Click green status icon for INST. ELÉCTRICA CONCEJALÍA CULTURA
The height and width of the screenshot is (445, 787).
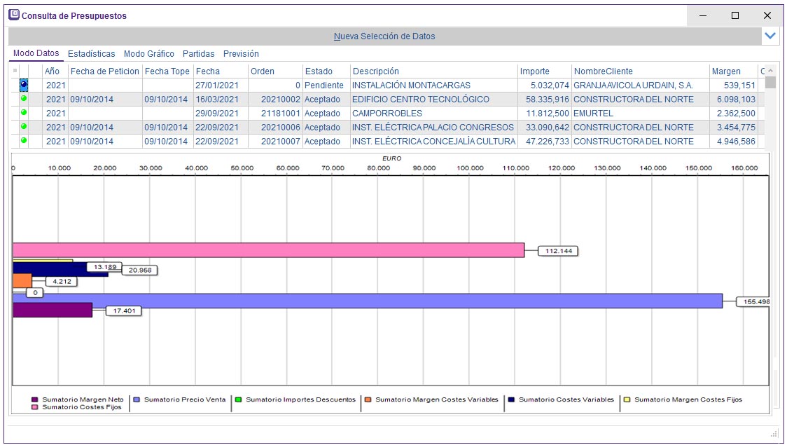click(x=23, y=141)
